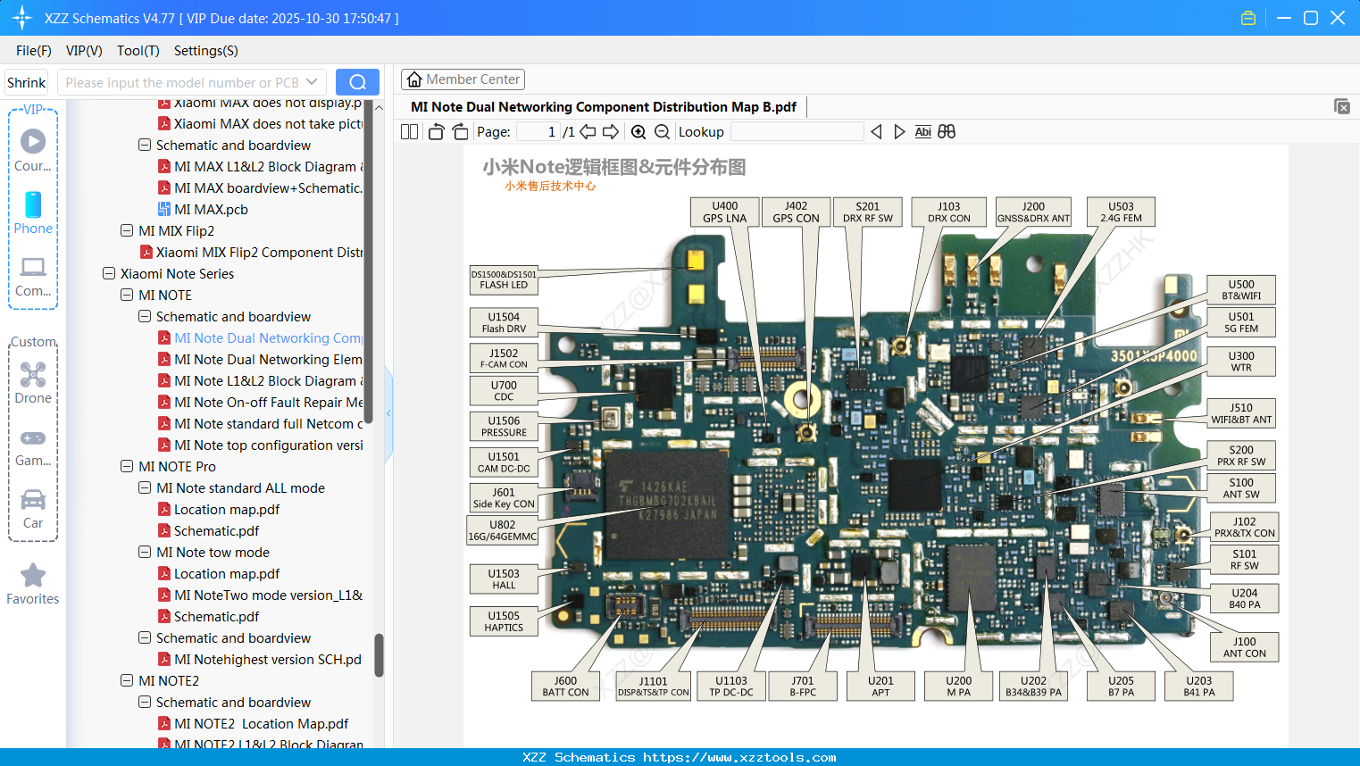This screenshot has height=766, width=1360.
Task: Collapse the MI NOTE Pro tree branch
Action: [126, 466]
